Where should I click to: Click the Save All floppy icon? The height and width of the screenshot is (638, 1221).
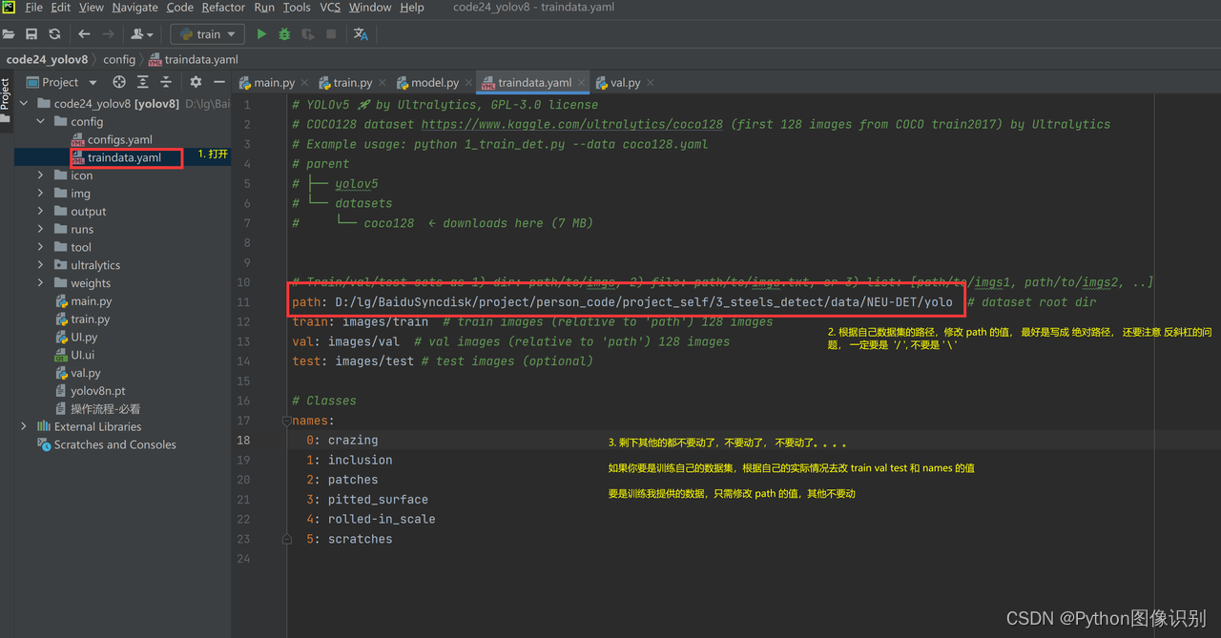(31, 34)
